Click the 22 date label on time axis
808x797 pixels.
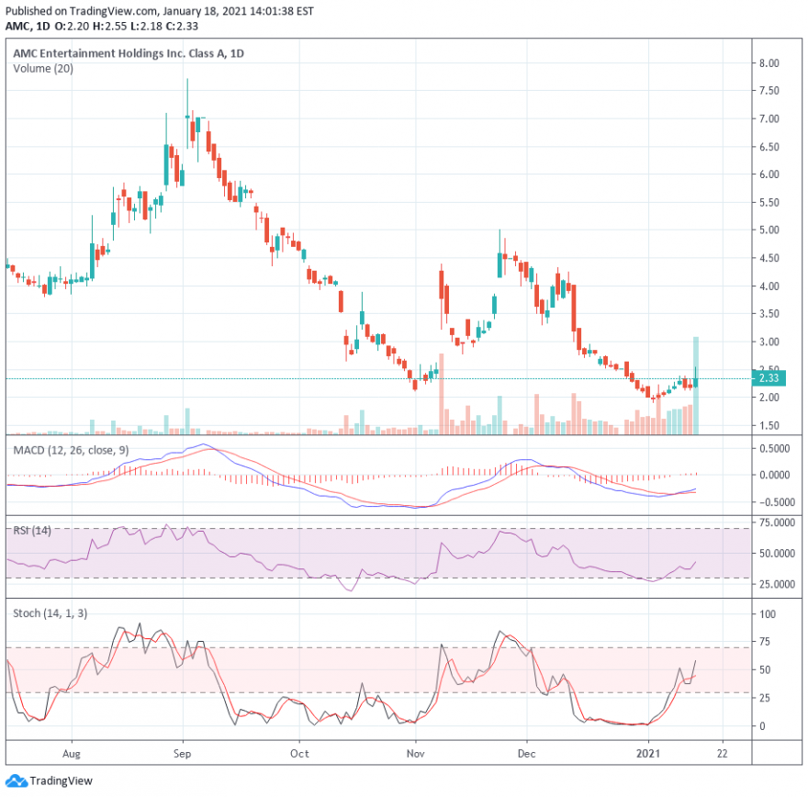pyautogui.click(x=723, y=754)
